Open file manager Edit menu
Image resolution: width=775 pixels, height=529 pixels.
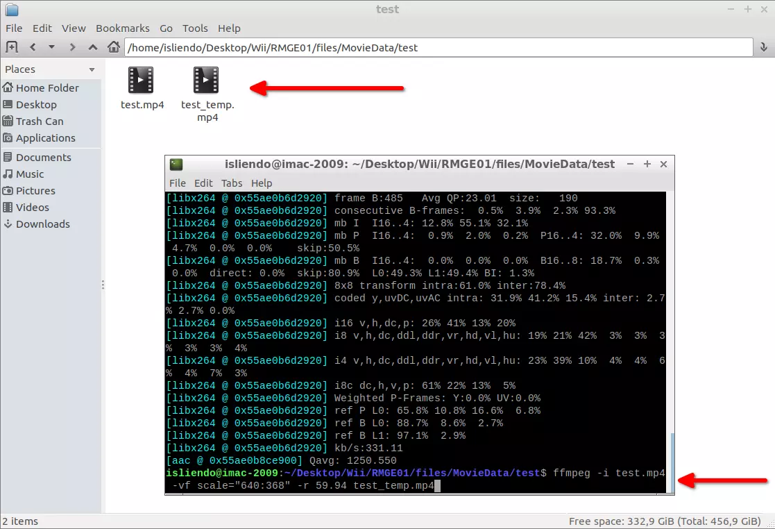[42, 28]
